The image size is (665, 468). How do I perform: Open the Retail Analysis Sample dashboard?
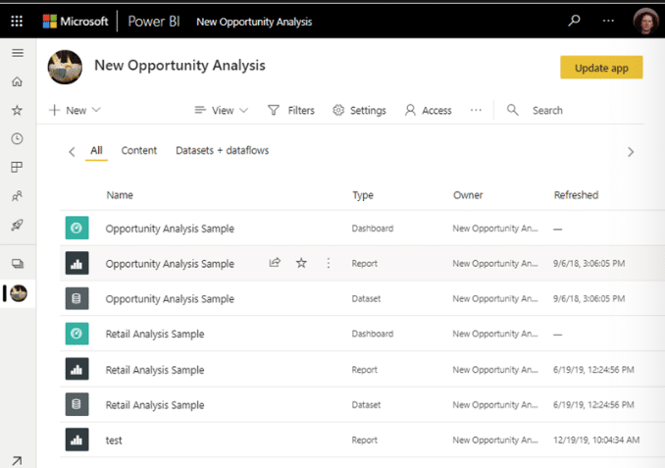point(155,335)
